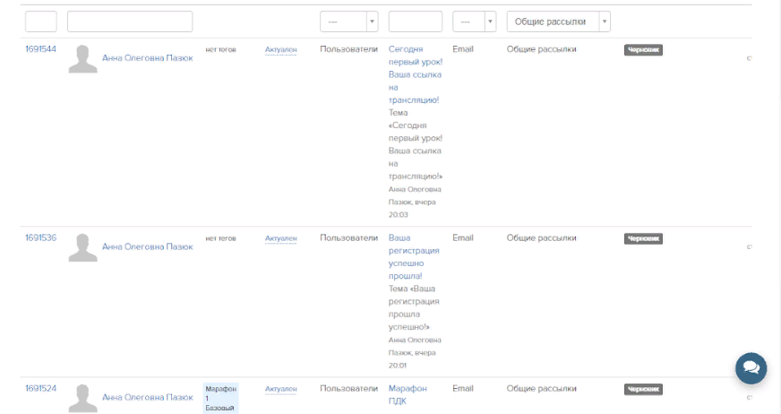This screenshot has height=414, width=781.
Task: Click avatar icon in row 1691544
Action: pos(83,59)
